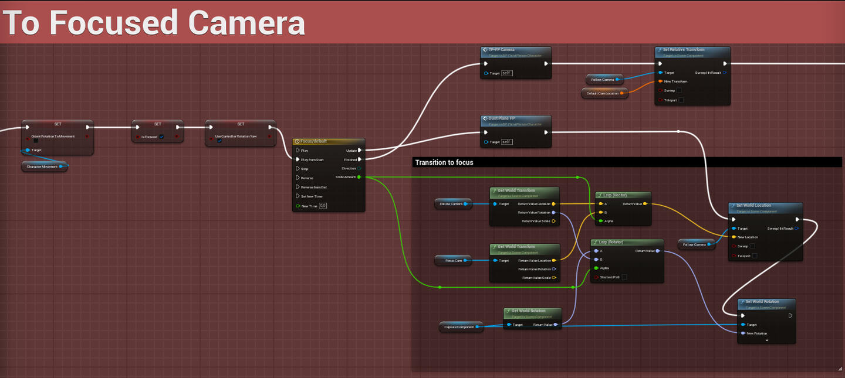Click unconnected exec output of Set World Rotation
This screenshot has height=378, width=845.
coord(790,315)
